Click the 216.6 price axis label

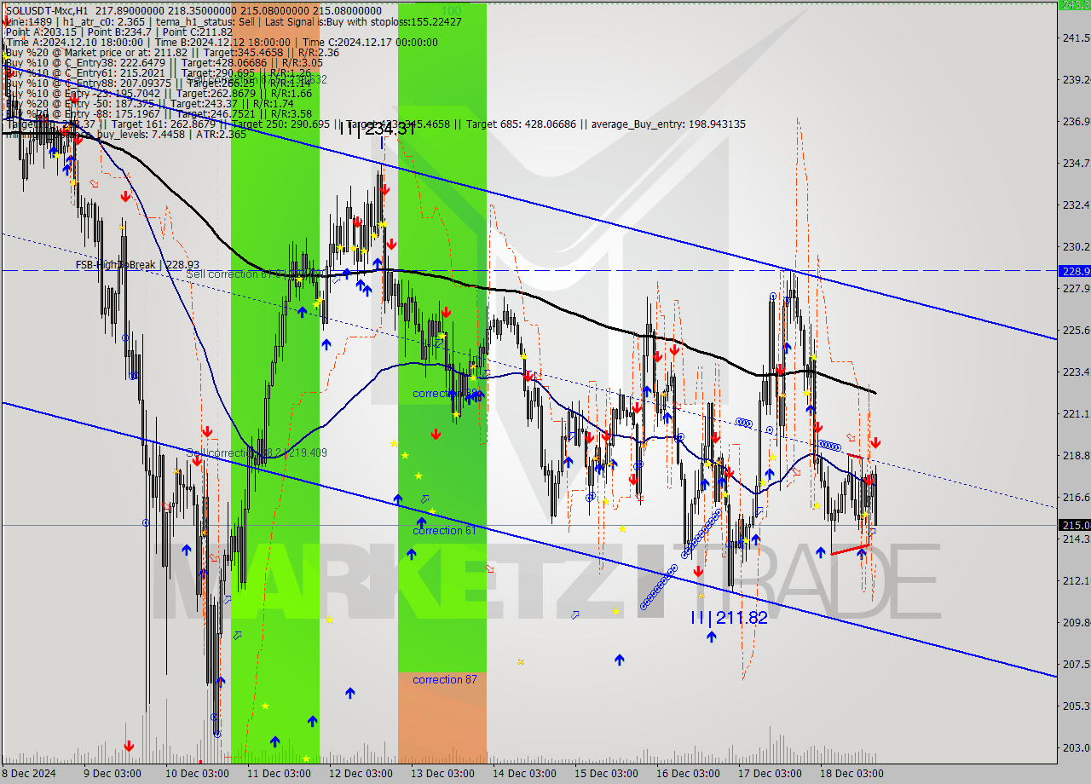tap(1076, 497)
